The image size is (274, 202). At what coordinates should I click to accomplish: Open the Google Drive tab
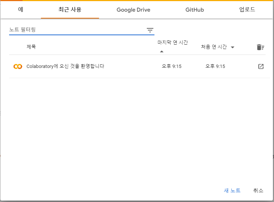pos(133,9)
